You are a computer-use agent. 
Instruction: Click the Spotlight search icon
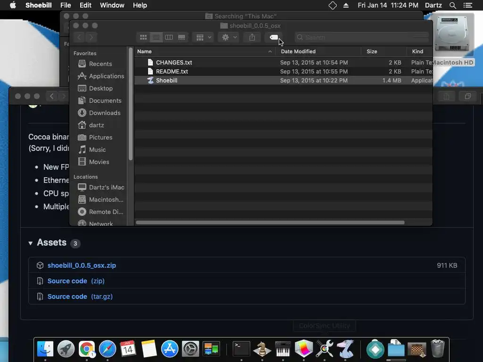tap(452, 5)
